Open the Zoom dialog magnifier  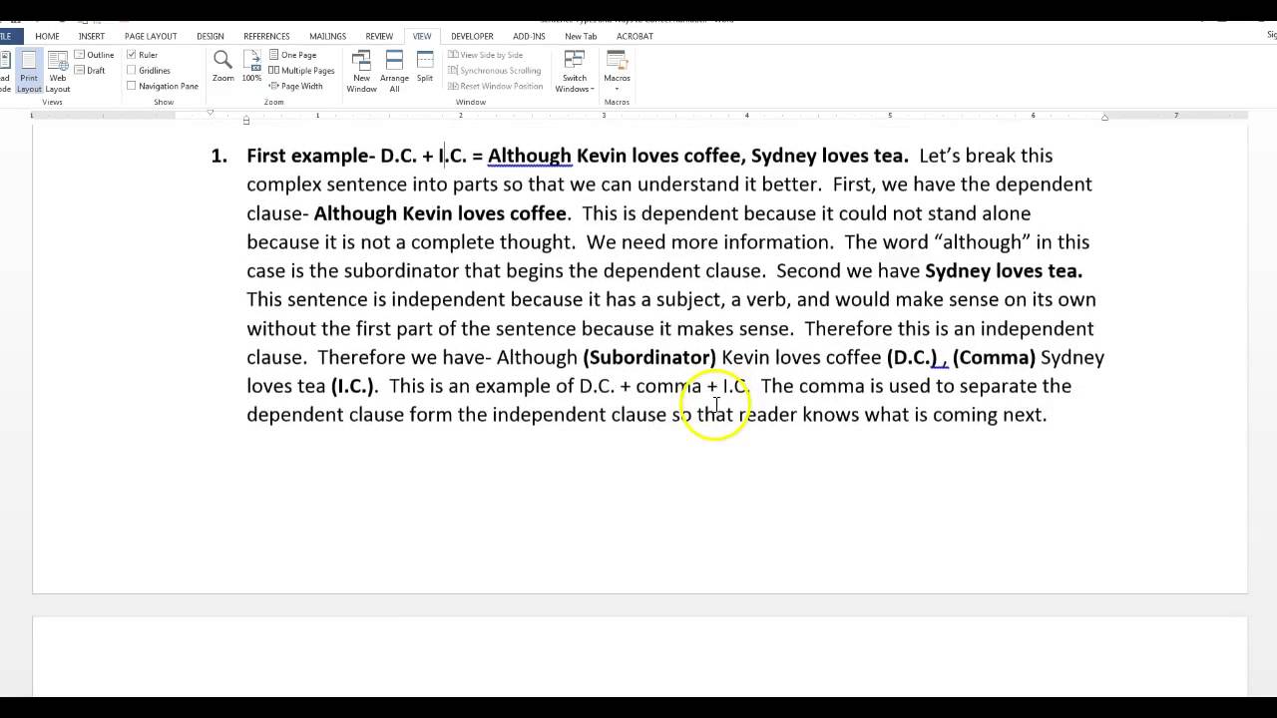(222, 67)
